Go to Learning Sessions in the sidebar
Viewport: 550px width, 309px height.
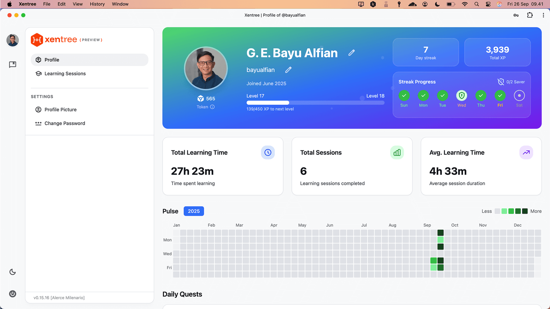65,73
